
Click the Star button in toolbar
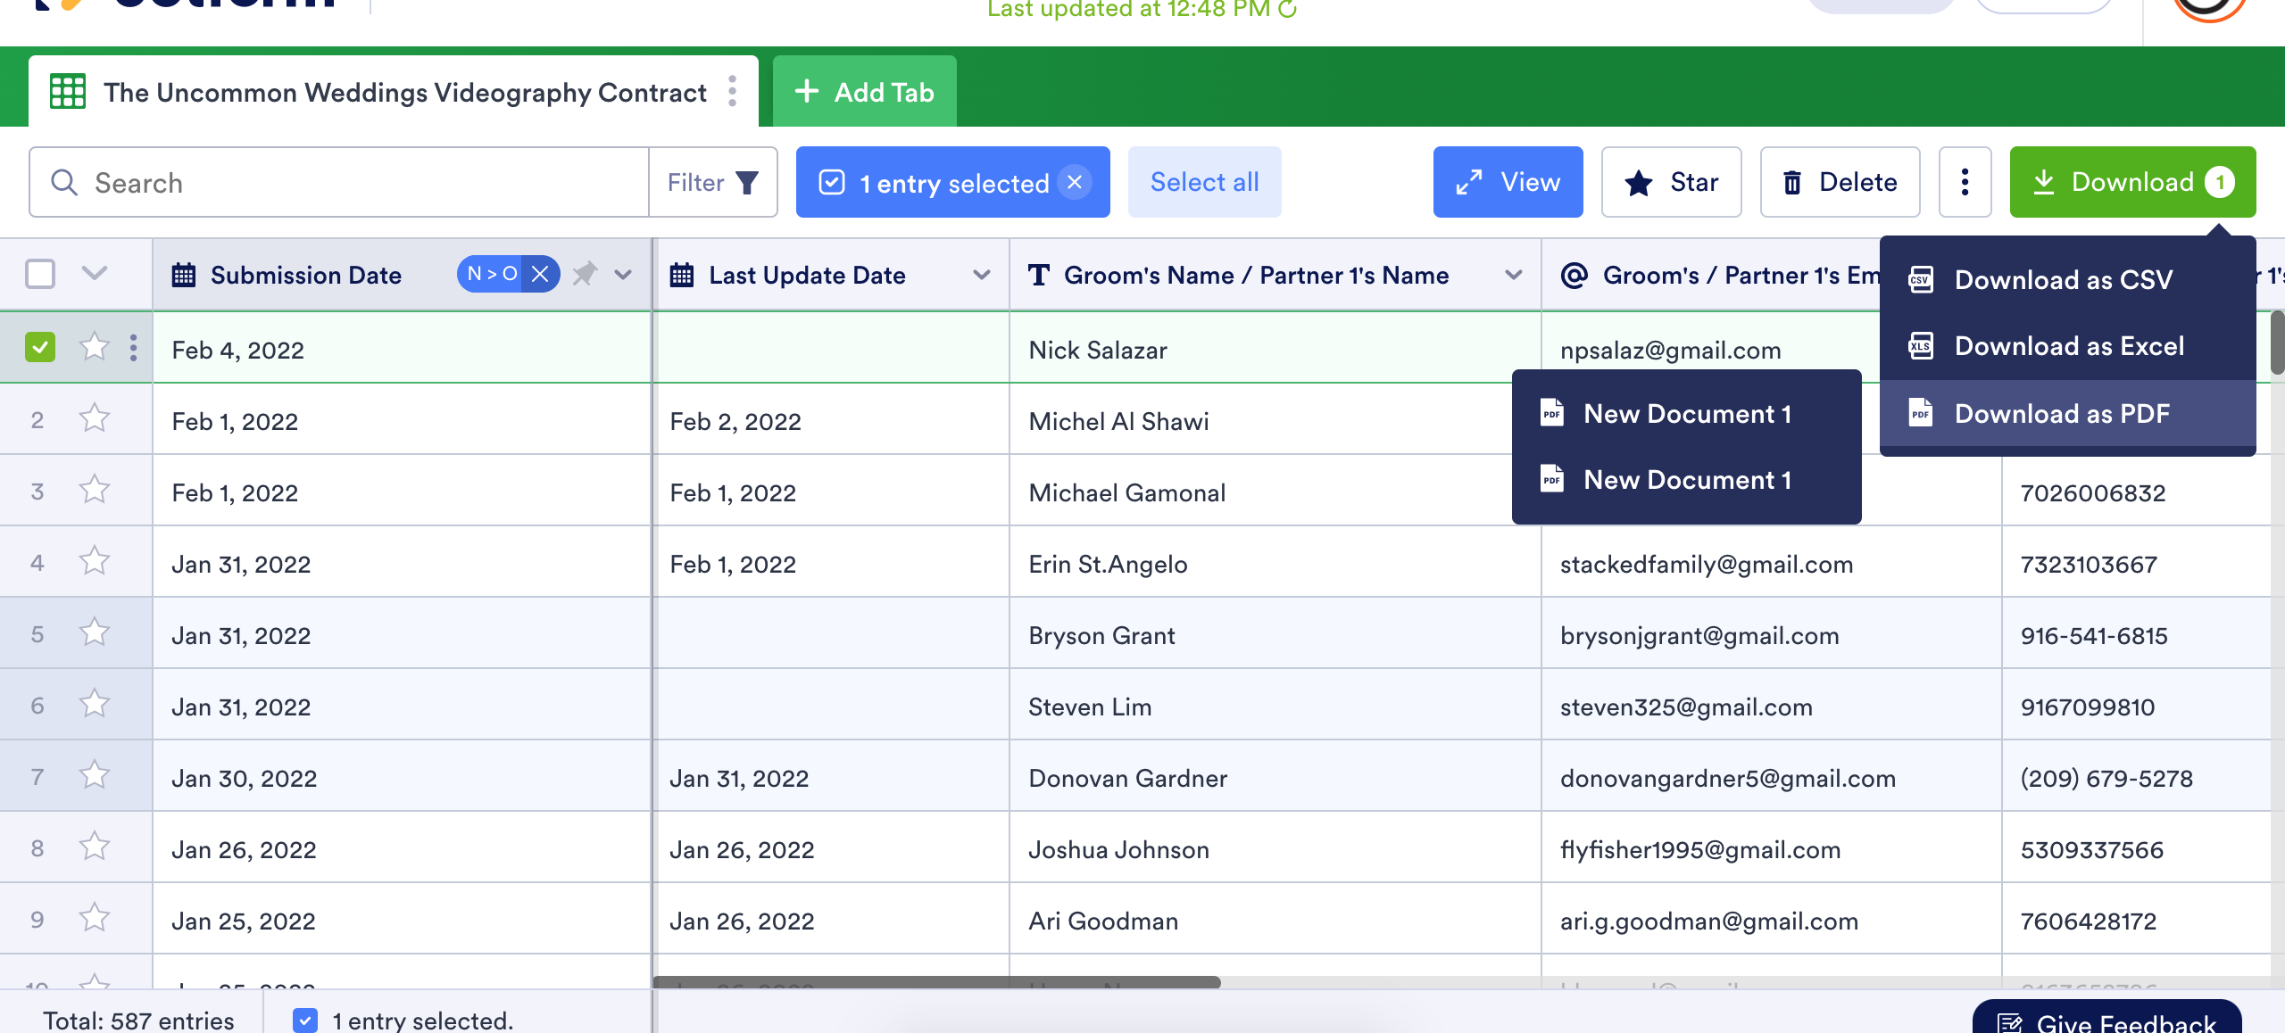pos(1671,182)
